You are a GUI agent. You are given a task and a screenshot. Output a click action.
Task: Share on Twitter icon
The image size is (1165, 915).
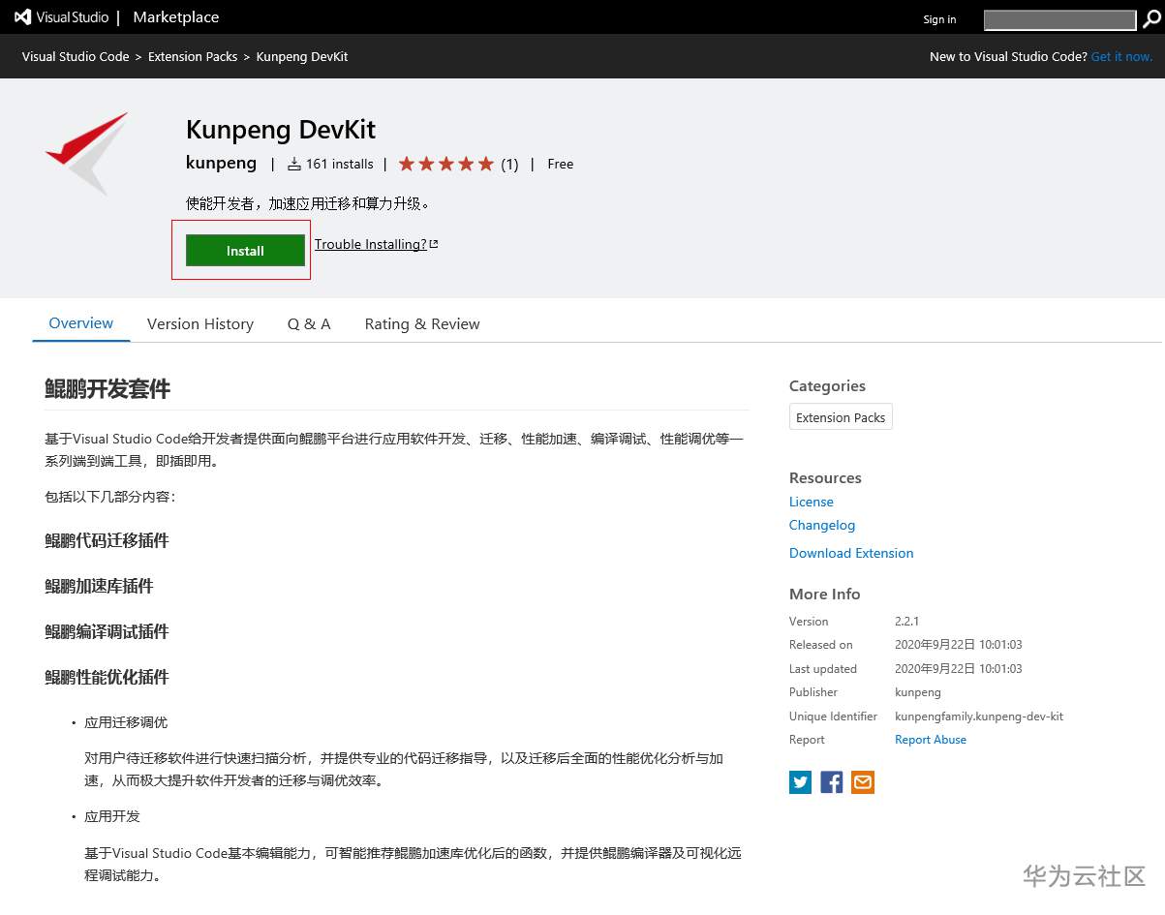pyautogui.click(x=800, y=782)
